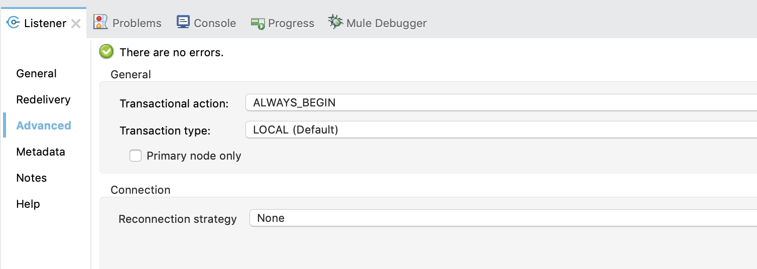Open the Transaction type dropdown
The height and width of the screenshot is (269, 757).
[x=501, y=129]
